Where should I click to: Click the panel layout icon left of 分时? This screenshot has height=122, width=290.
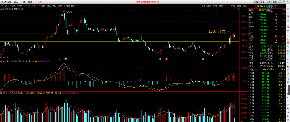coord(2,6)
